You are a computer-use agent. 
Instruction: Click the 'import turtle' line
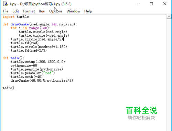pyautogui.click(x=16, y=17)
